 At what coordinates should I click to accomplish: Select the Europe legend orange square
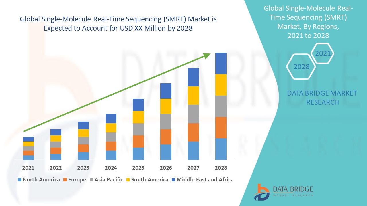tap(65, 180)
